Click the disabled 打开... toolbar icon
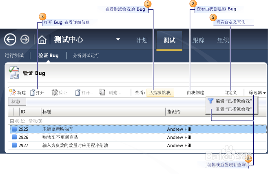Viewport: 268px width, 174px height. 78,93
